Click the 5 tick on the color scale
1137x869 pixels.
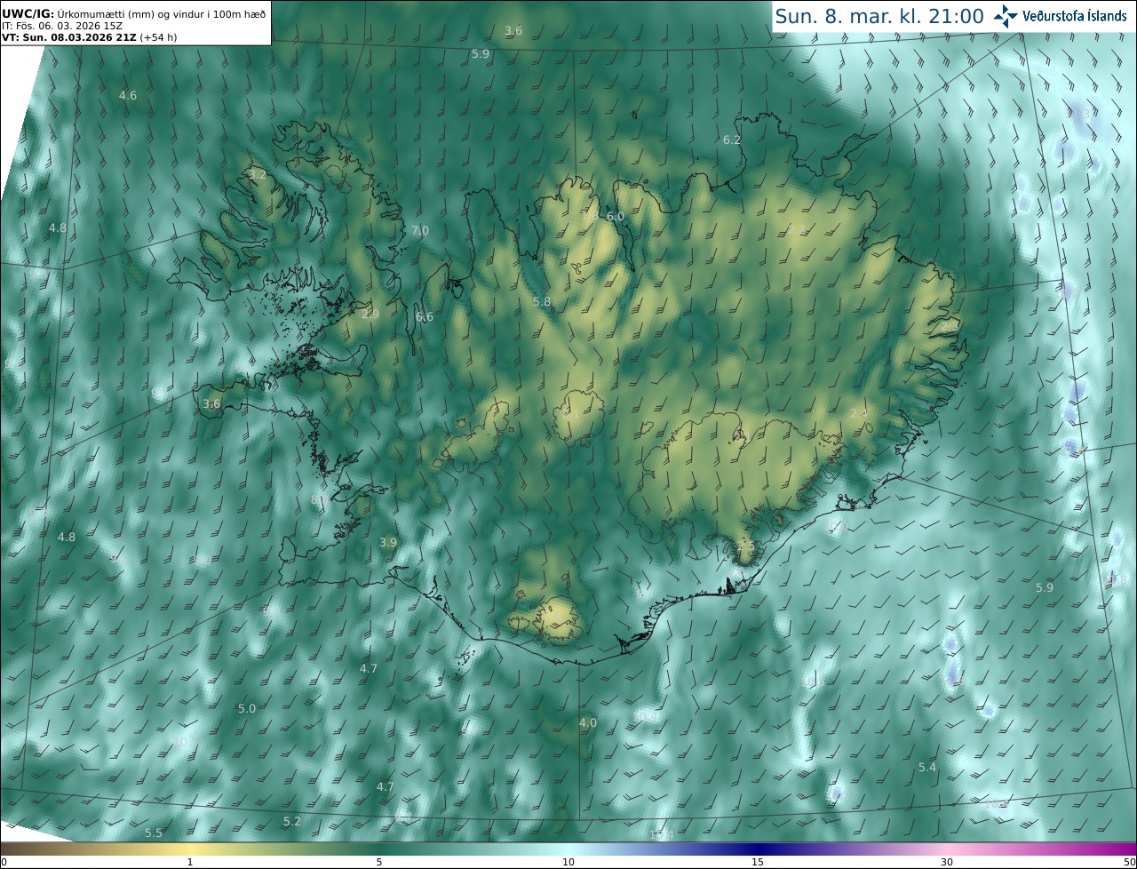click(379, 862)
